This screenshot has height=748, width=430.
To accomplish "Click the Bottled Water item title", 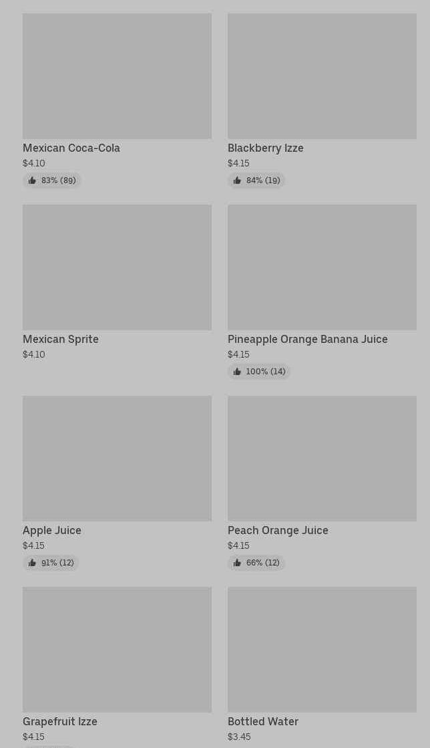I will pyautogui.click(x=263, y=721).
